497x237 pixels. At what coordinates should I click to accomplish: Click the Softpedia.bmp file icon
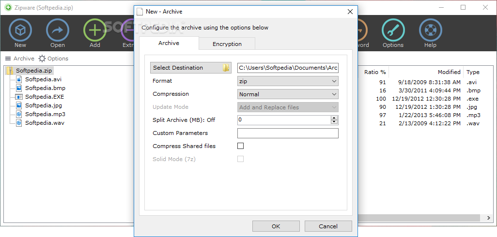(19, 88)
